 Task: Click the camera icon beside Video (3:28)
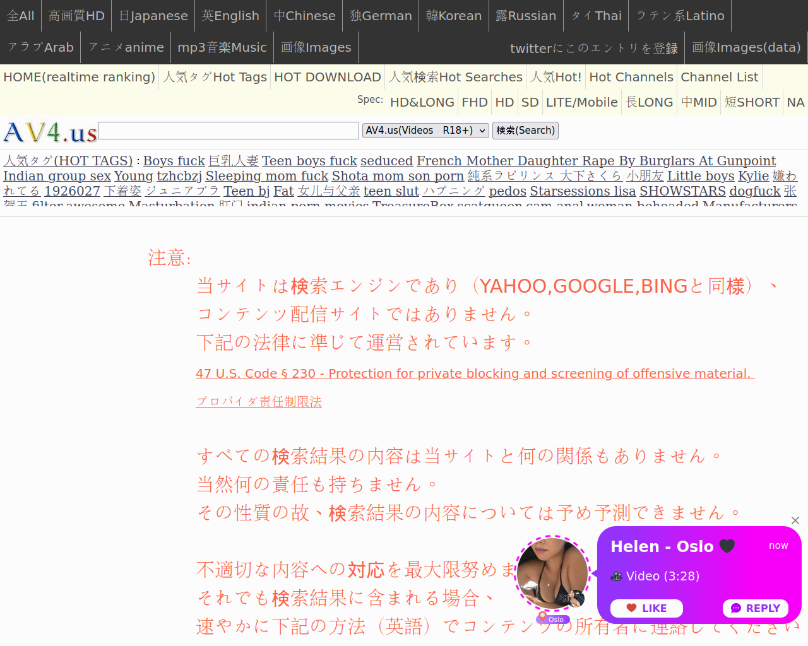tap(616, 576)
